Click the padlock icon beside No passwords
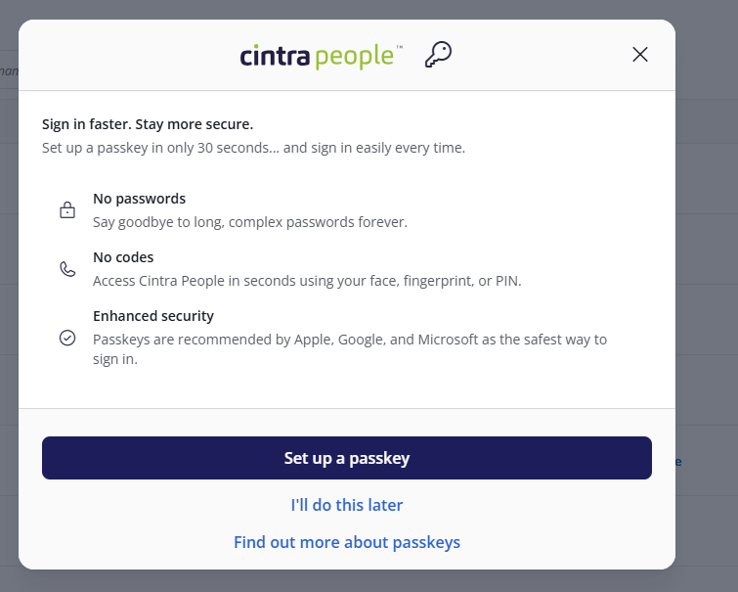 (67, 210)
